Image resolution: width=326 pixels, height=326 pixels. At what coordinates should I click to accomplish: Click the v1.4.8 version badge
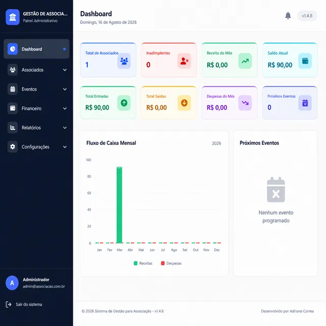point(307,16)
